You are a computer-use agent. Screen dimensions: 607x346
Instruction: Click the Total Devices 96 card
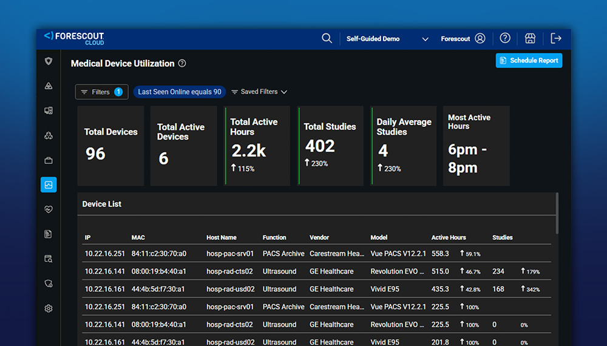110,146
